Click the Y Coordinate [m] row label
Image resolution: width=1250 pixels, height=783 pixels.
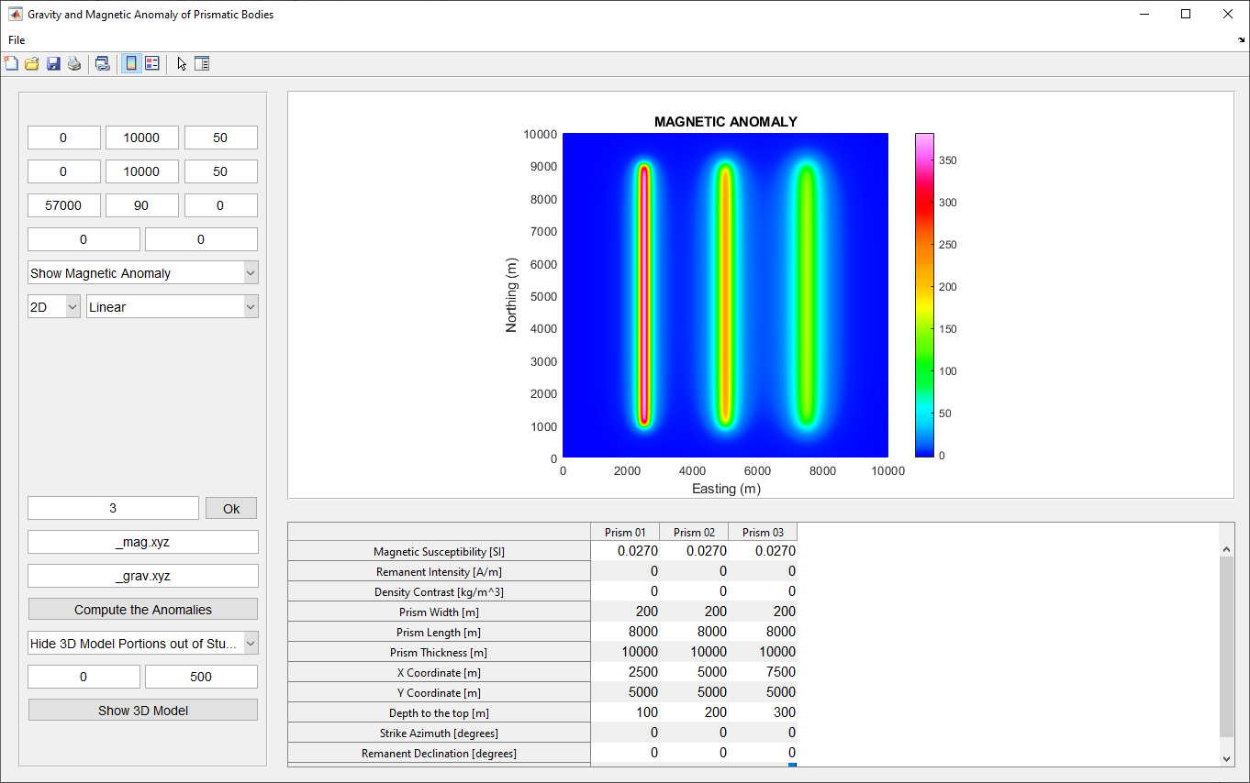tap(439, 692)
